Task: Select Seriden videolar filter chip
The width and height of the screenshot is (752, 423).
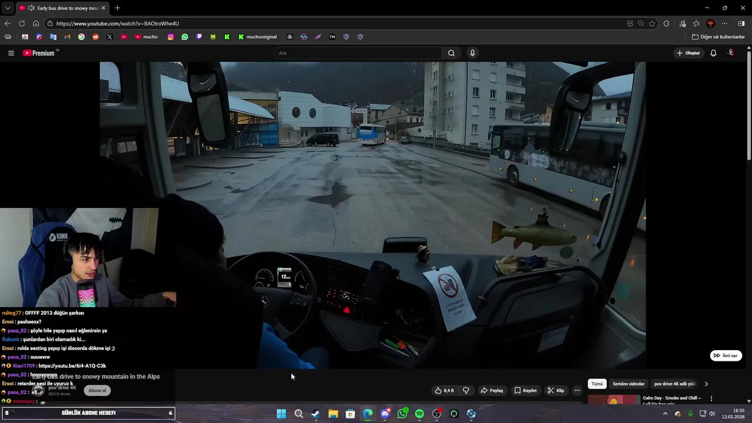Action: pos(629,384)
